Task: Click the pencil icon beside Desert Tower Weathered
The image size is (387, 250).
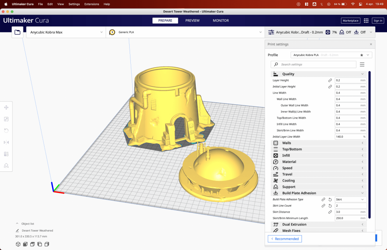Action: coord(17,230)
